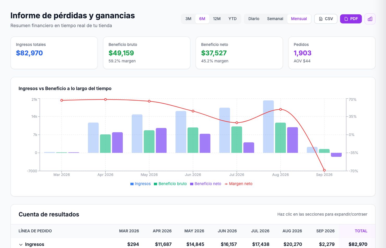Click the JUN 2026 column header
Image resolution: width=386 pixels, height=248 pixels.
coord(227,231)
